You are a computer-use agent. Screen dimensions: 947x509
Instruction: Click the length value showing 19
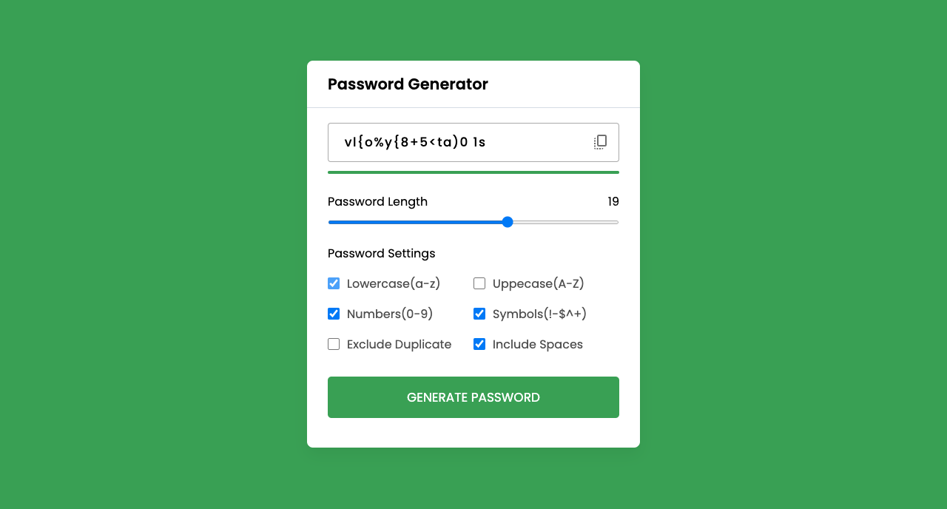(613, 201)
